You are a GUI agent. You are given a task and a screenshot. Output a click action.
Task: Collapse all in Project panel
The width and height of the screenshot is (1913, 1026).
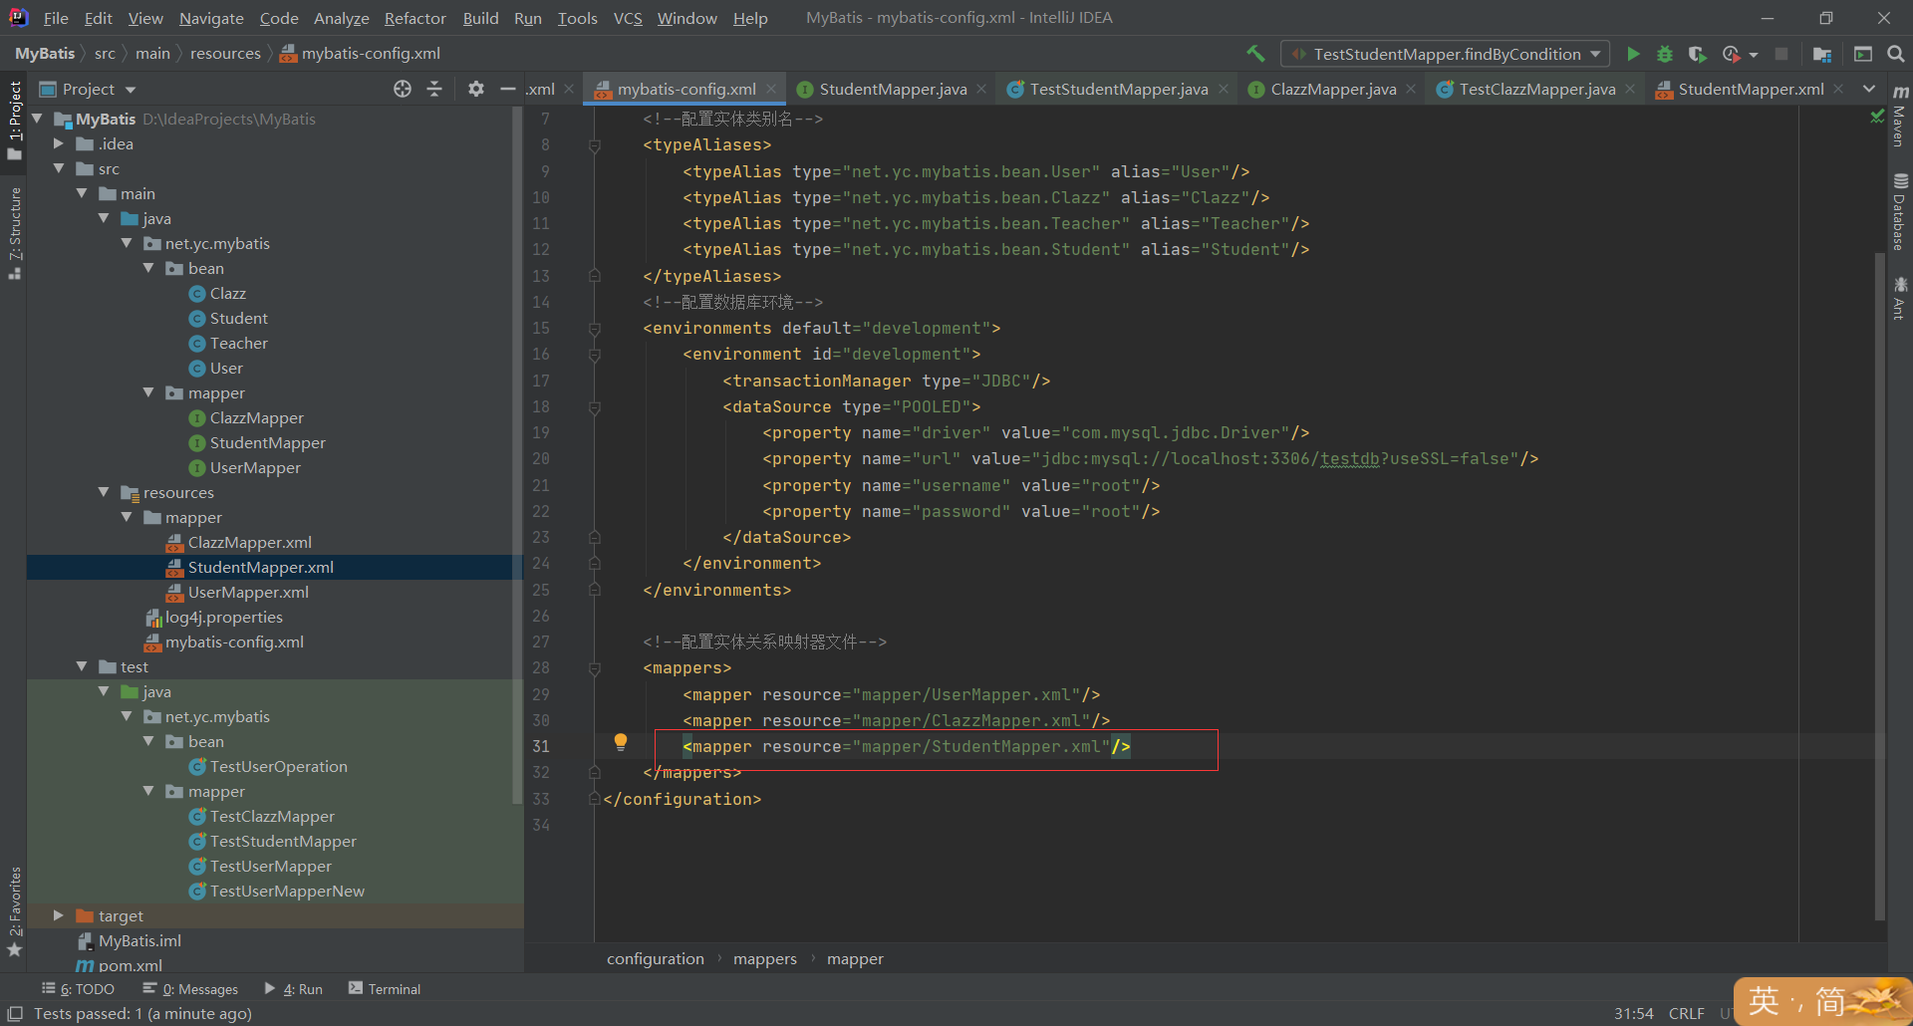[434, 89]
